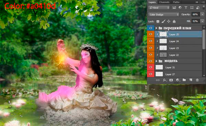
Task: Create new fill or adjustment layer
Action: 178,80
